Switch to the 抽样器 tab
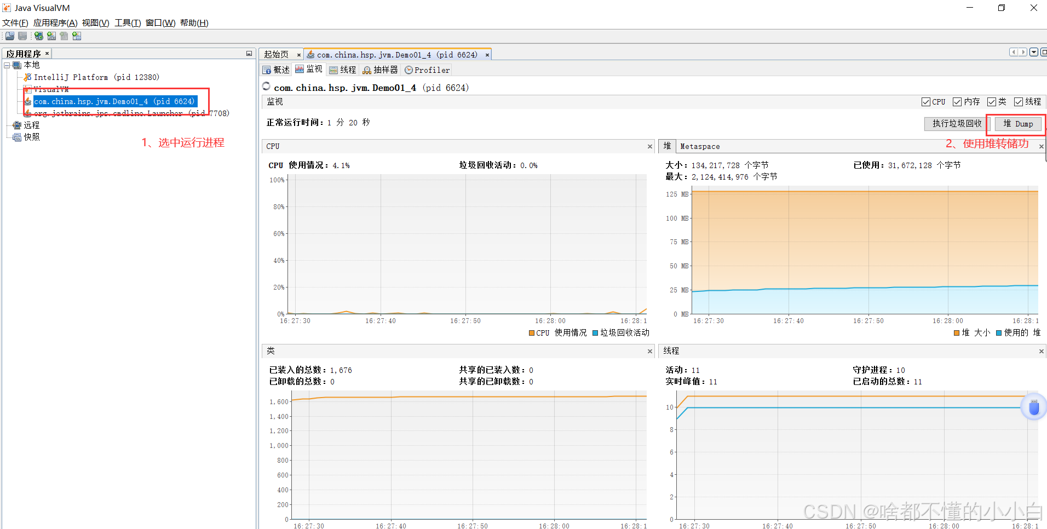Image resolution: width=1047 pixels, height=529 pixels. [381, 70]
